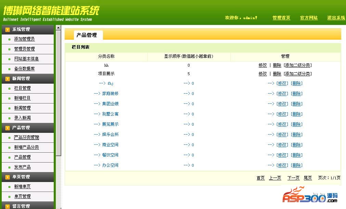
Task: Click 删除 for the 展览展示 subcategory
Action: (x=297, y=124)
